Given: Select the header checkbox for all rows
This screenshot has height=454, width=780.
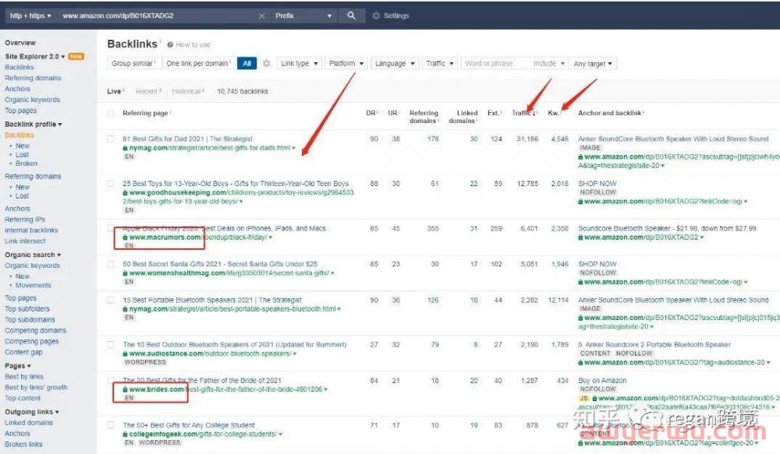Looking at the screenshot, I should (111, 113).
